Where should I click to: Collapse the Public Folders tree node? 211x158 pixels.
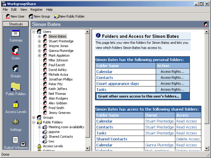click(34, 122)
